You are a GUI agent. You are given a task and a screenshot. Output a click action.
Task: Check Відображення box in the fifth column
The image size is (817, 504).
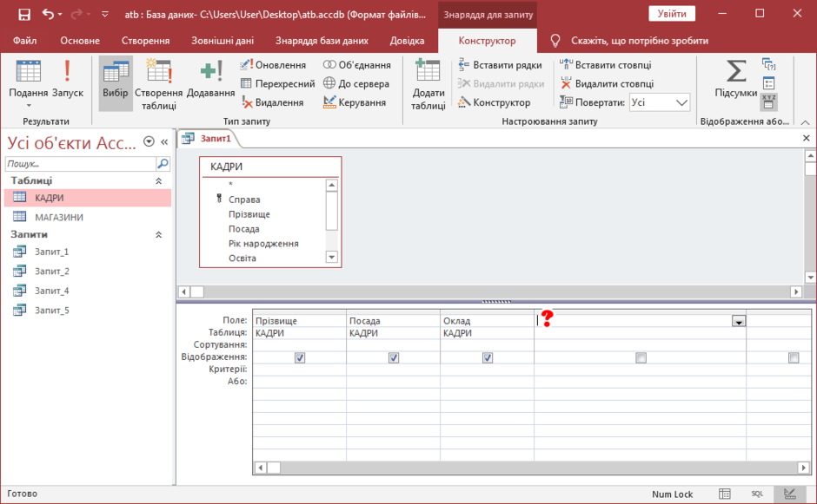794,358
